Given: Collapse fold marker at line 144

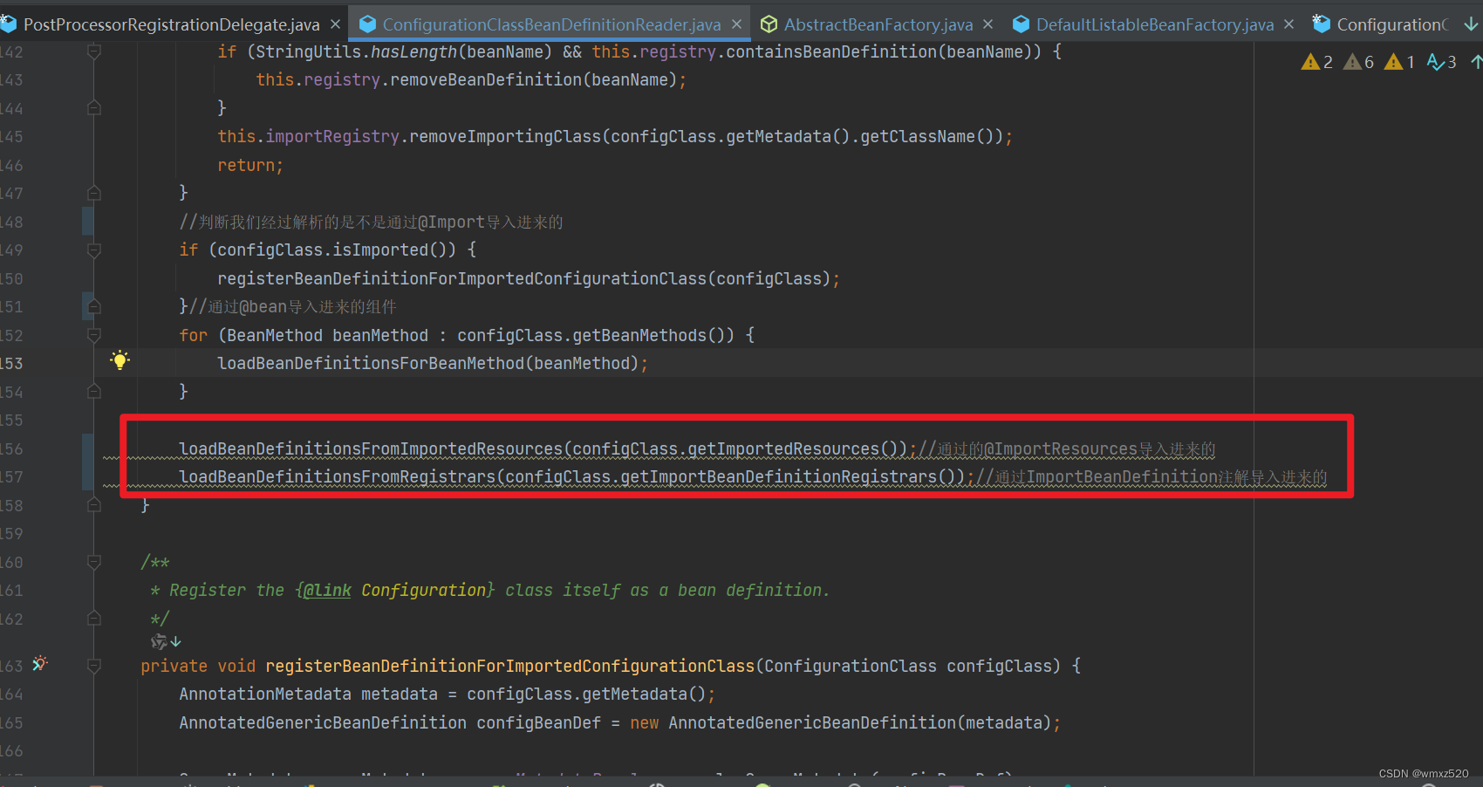Looking at the screenshot, I should [94, 108].
